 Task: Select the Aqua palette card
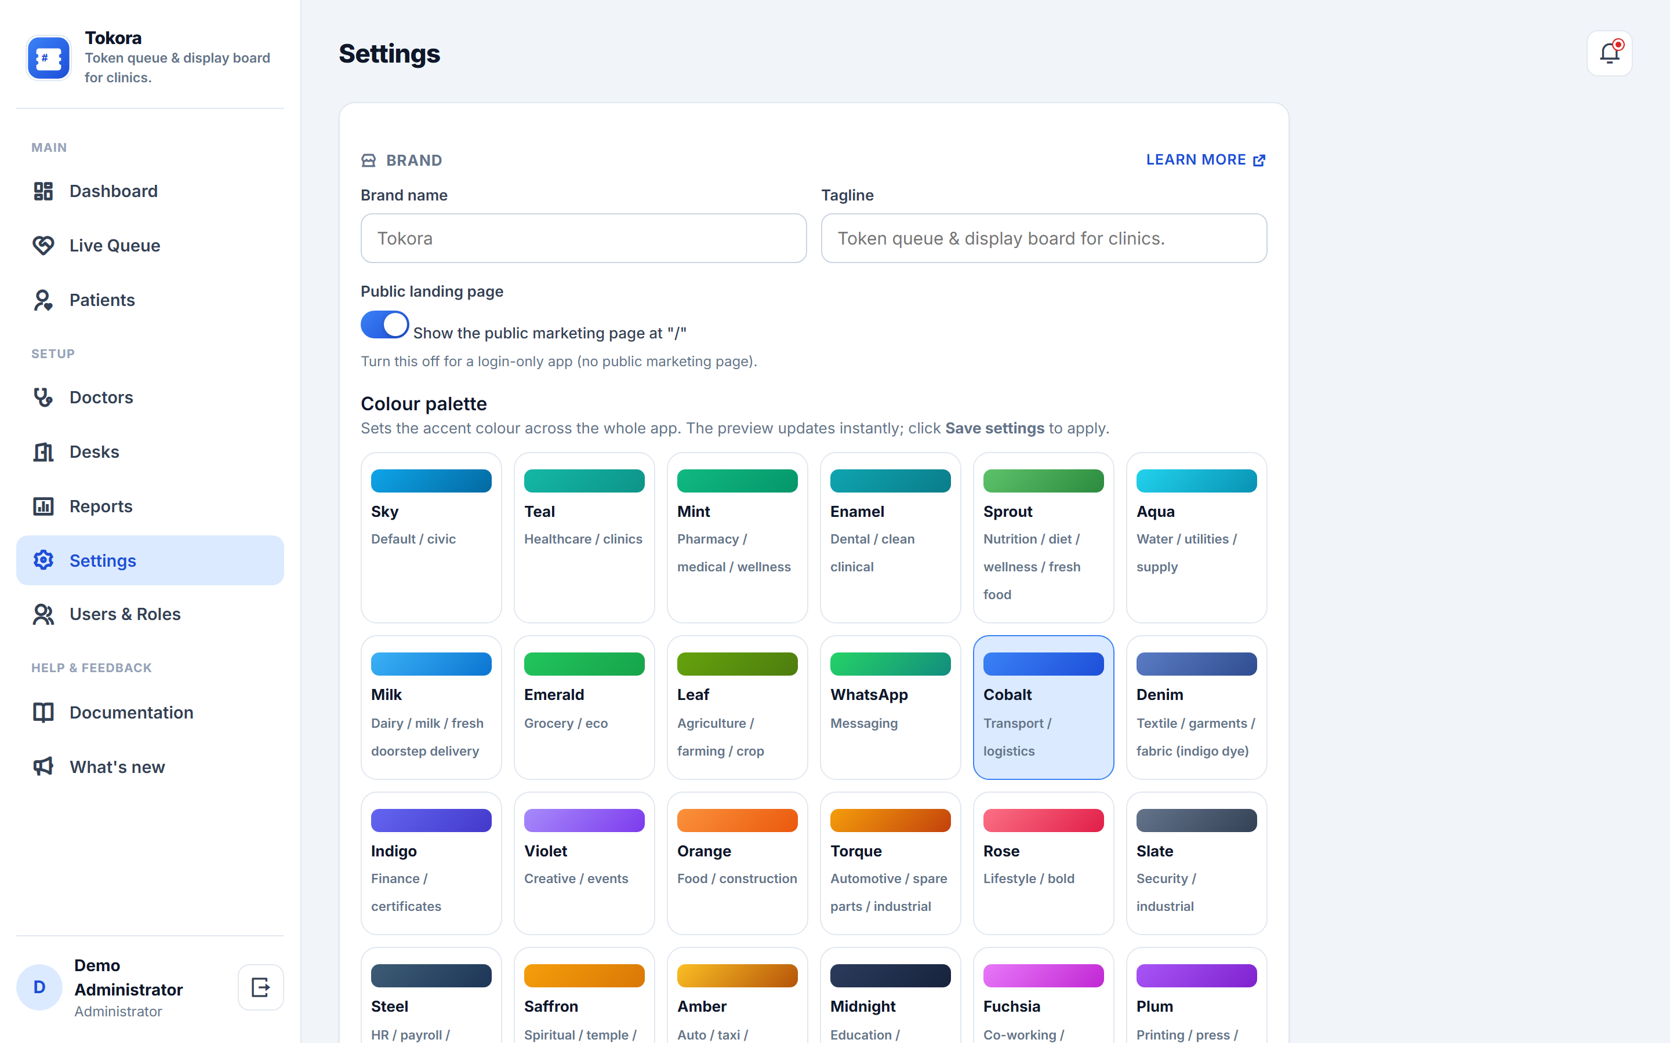tap(1197, 538)
